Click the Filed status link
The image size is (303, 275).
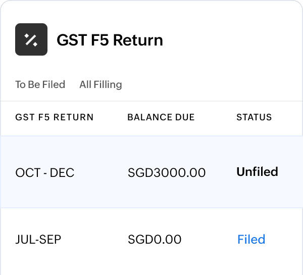click(251, 239)
